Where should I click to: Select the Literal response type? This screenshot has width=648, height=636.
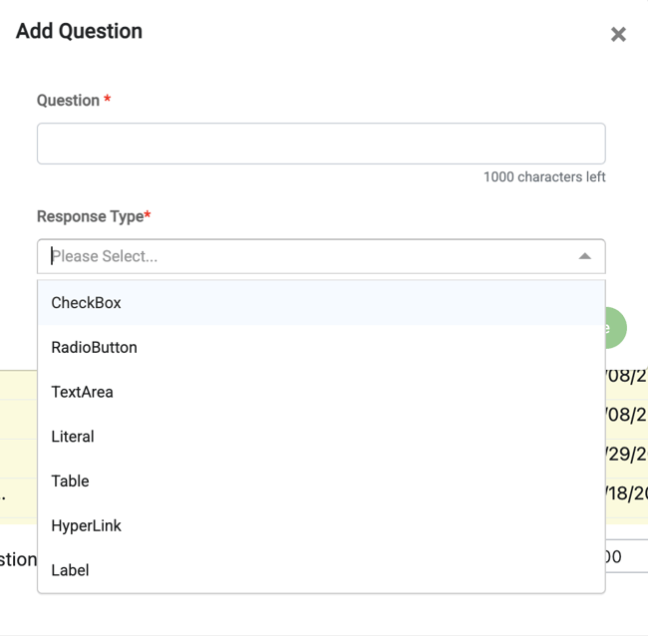73,437
